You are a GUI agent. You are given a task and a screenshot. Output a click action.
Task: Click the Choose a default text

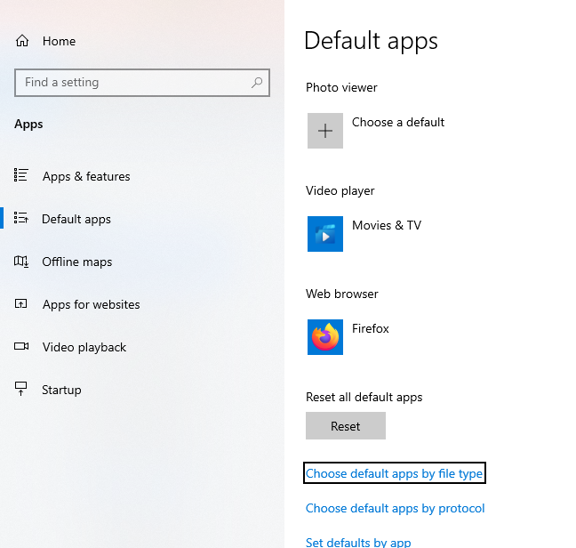point(398,122)
